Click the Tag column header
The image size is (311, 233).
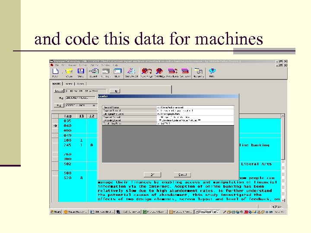click(67, 116)
